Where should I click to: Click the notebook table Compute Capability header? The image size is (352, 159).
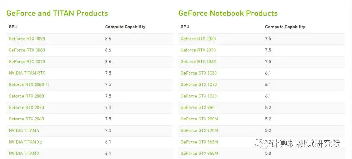pyautogui.click(x=285, y=27)
